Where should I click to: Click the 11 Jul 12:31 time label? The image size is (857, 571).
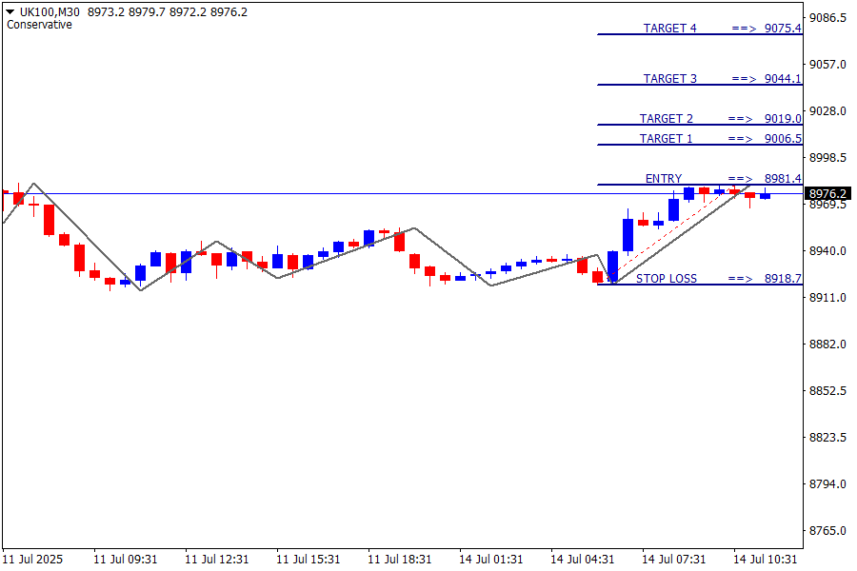pos(216,560)
